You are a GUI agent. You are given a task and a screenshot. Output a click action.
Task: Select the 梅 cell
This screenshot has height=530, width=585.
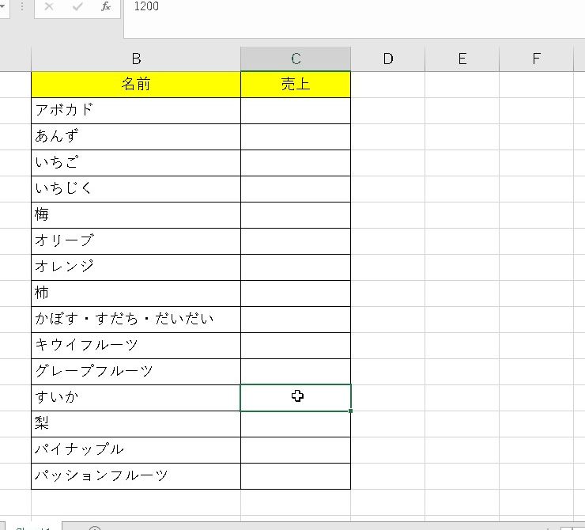click(x=136, y=215)
